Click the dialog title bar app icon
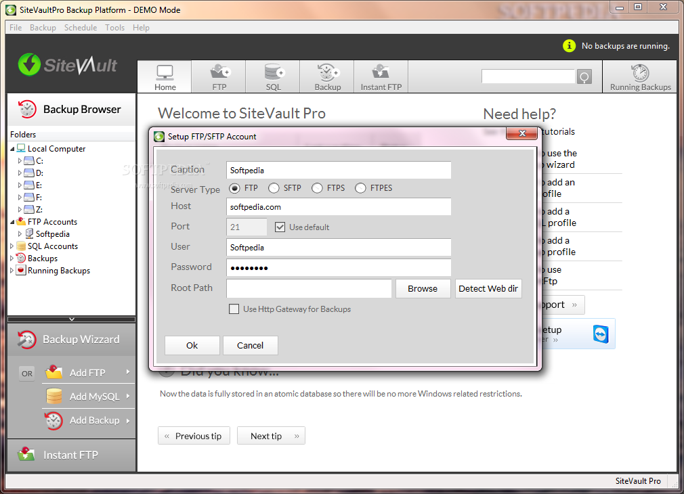Image resolution: width=684 pixels, height=494 pixels. [159, 137]
